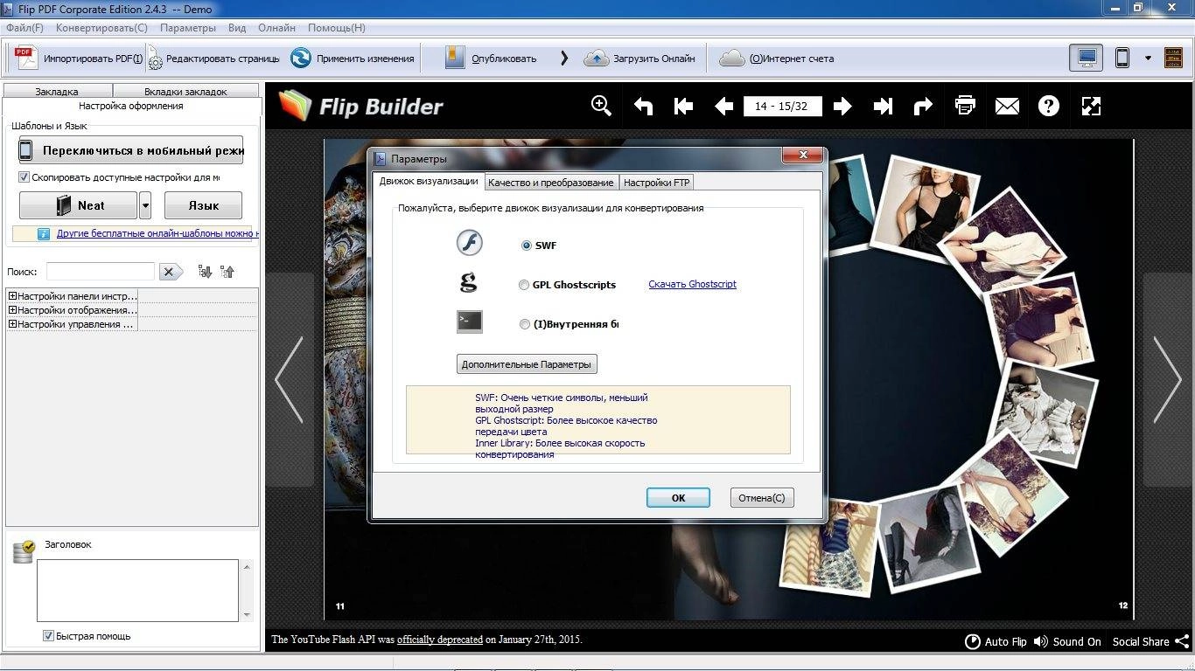
Task: Flip to previous page with large left arrow
Action: click(290, 380)
